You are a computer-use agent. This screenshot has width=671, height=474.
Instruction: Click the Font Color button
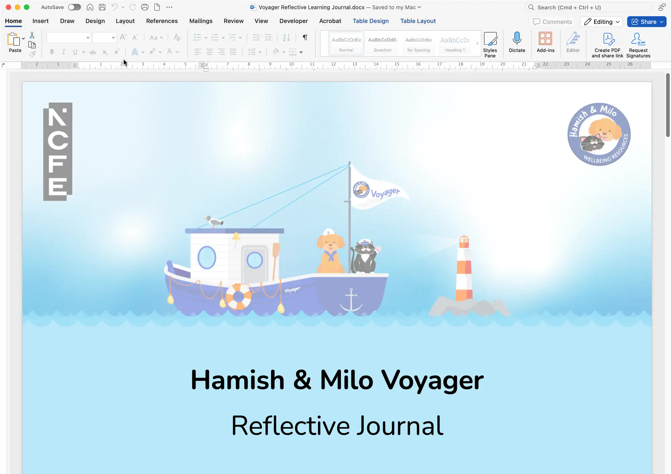(x=169, y=51)
